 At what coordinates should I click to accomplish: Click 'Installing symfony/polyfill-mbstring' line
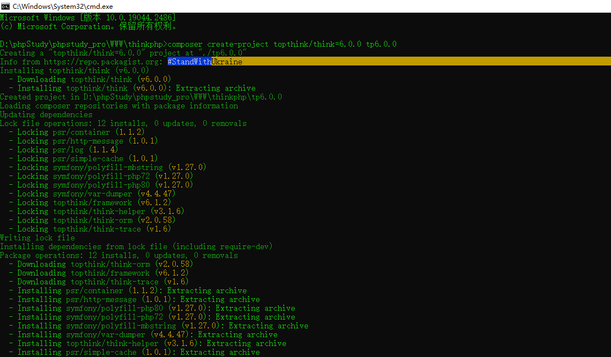pyautogui.click(x=159, y=326)
